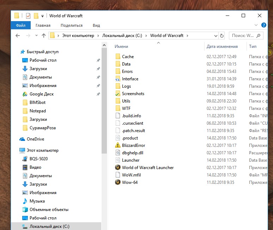The image size is (273, 230).
Task: Expand the ribbon with the chevron
Action: tap(256, 25)
